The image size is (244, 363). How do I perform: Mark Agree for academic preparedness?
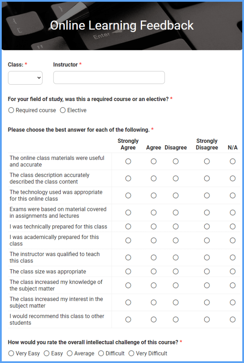click(x=153, y=240)
